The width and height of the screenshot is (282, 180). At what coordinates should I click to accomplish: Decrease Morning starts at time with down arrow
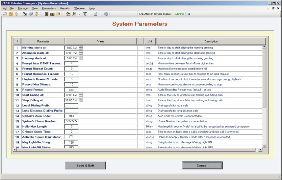[81, 49]
